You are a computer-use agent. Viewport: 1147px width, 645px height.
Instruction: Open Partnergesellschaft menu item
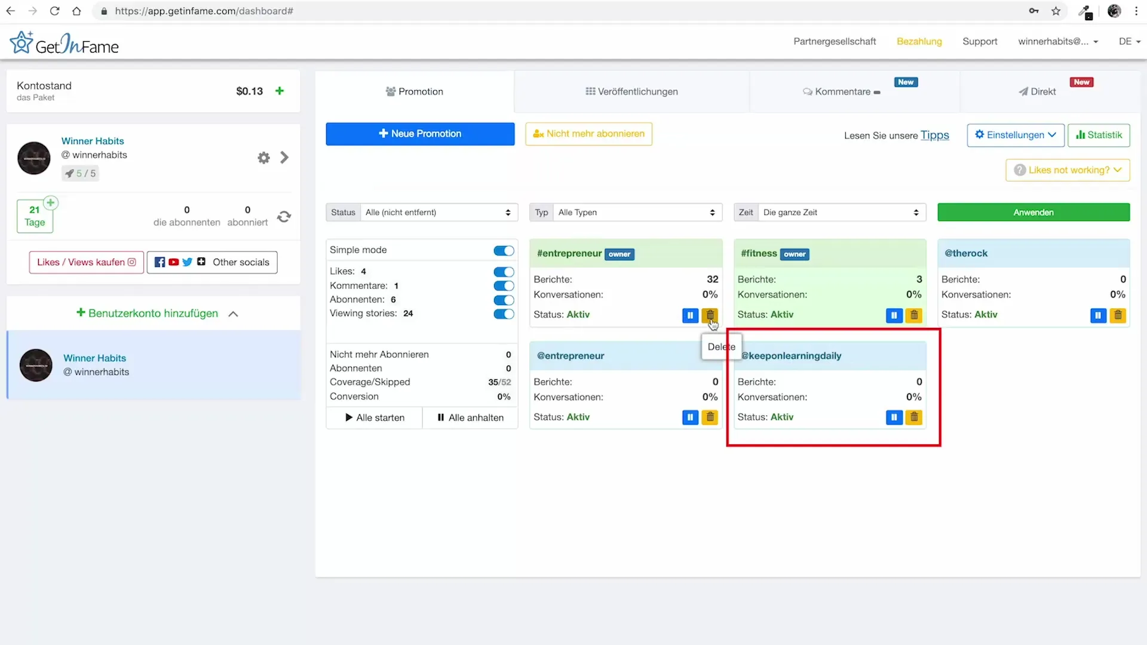coord(835,41)
